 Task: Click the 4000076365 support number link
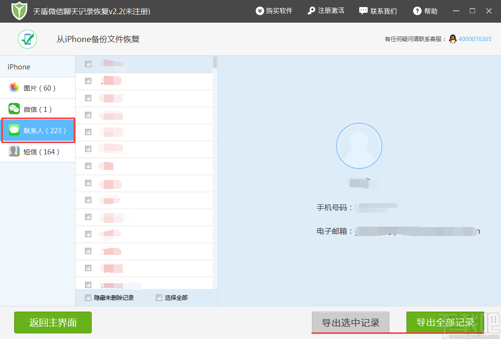(x=474, y=39)
